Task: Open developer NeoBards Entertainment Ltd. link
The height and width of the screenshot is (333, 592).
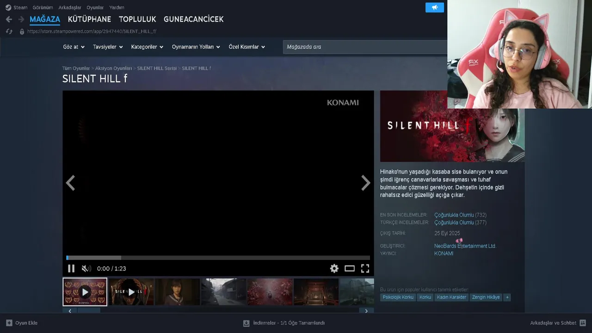Action: click(x=465, y=246)
